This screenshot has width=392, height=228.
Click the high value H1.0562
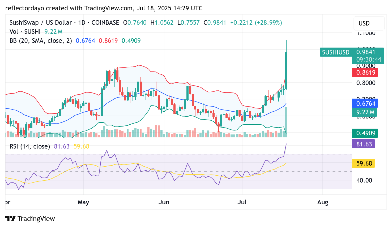162,23
